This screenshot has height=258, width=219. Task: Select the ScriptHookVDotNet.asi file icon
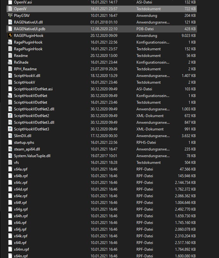click(x=10, y=89)
